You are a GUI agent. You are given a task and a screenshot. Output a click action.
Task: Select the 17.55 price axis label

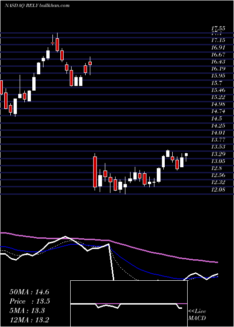[218, 28]
